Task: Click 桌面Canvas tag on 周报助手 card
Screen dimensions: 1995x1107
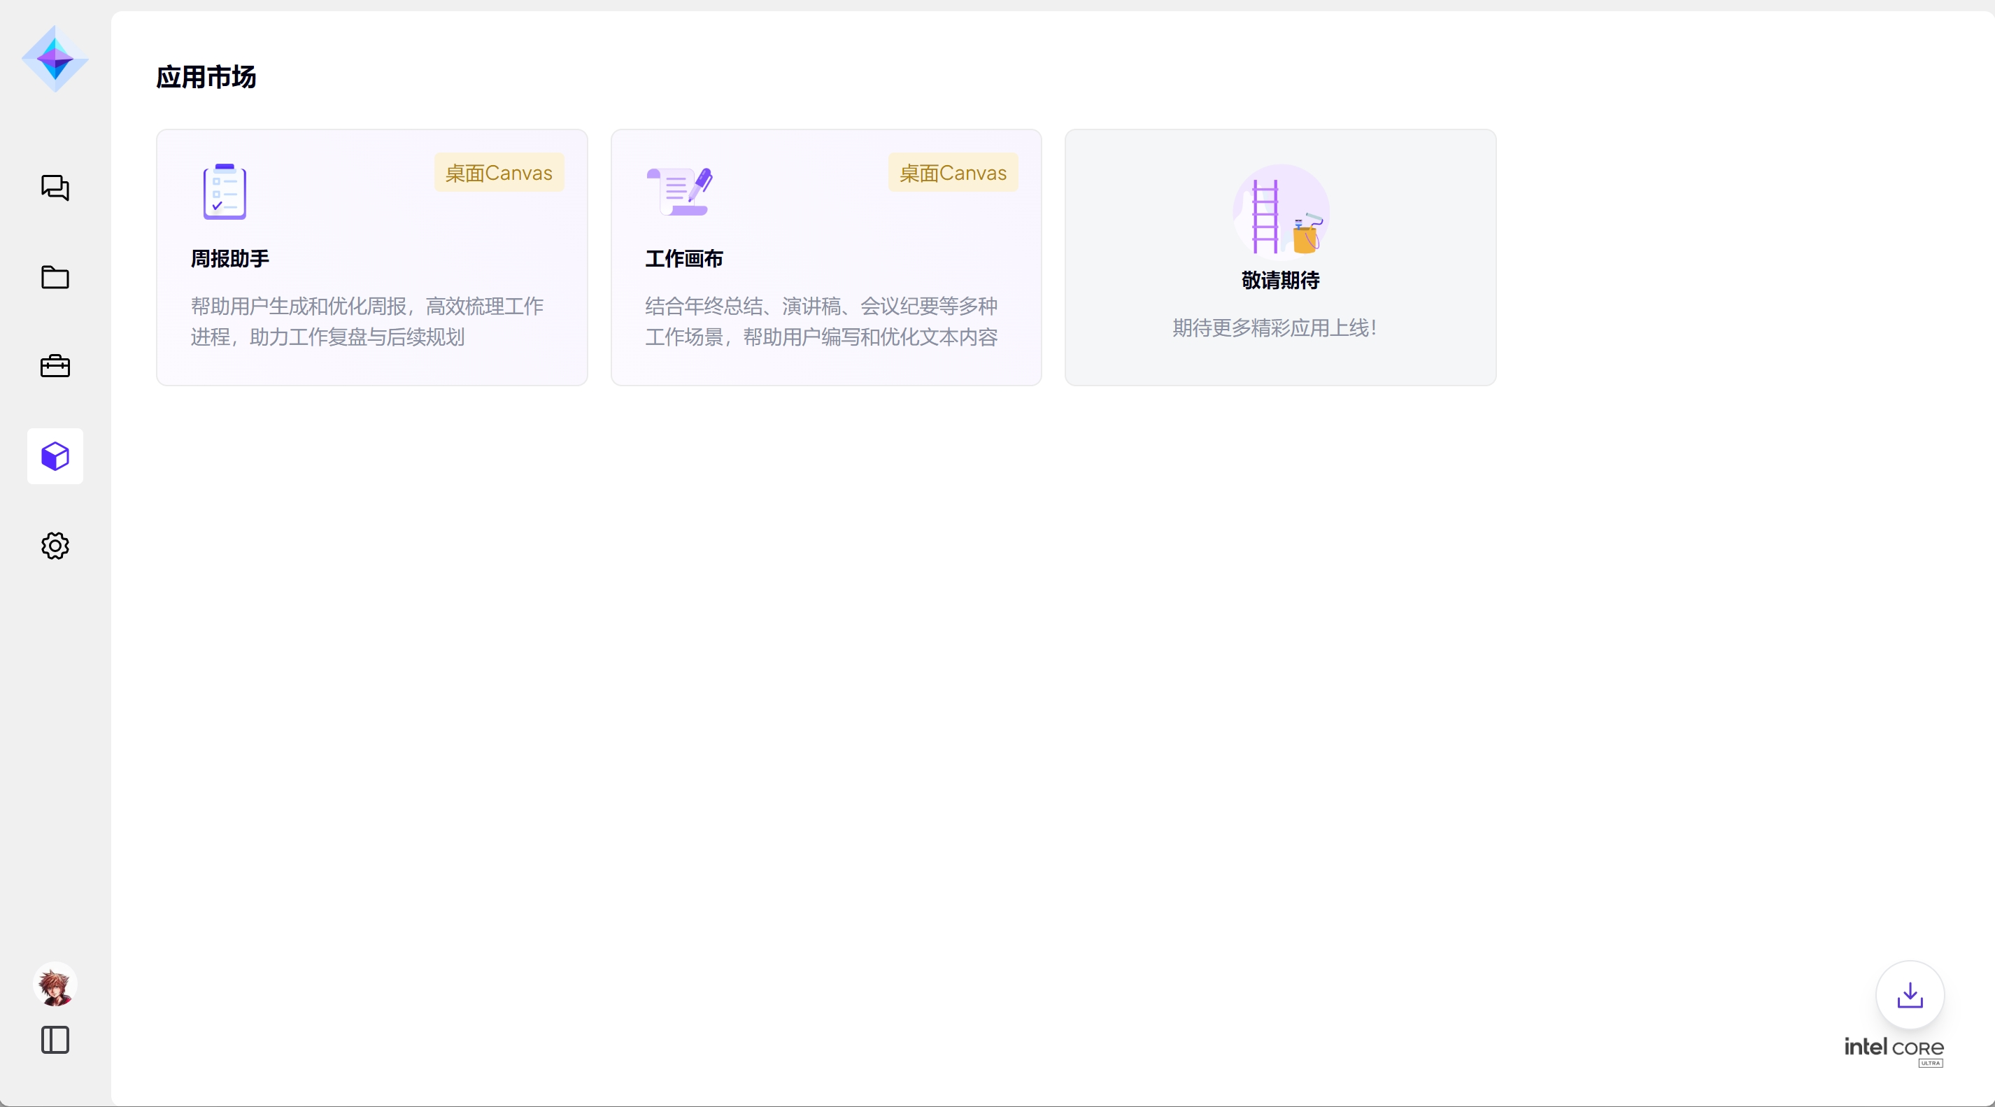Action: pos(499,173)
